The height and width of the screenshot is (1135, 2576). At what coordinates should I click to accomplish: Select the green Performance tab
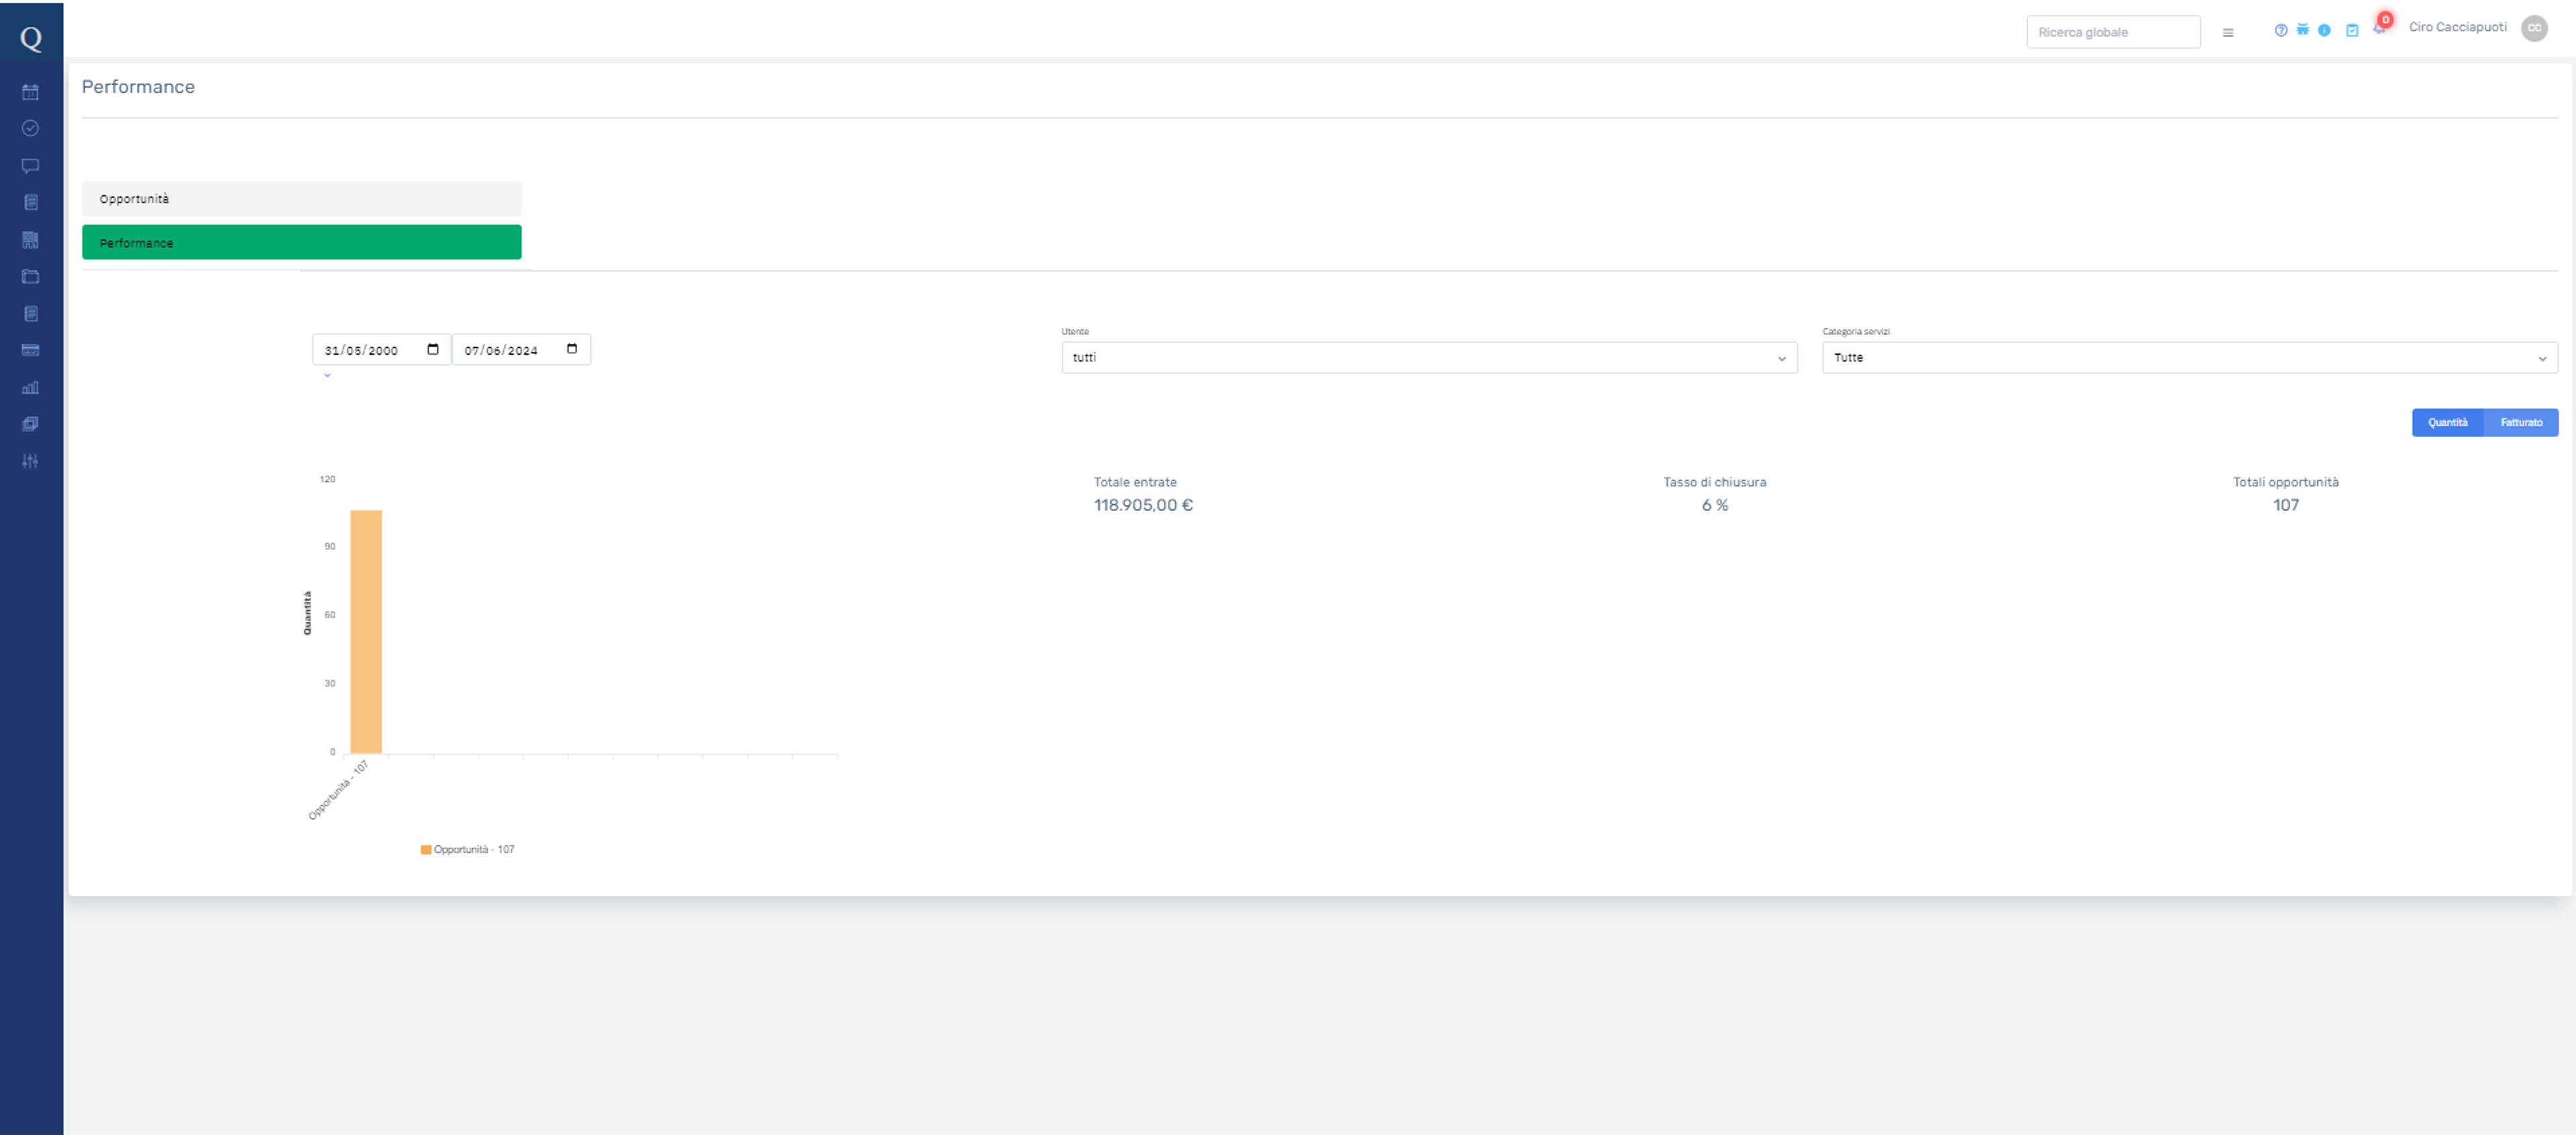point(301,242)
